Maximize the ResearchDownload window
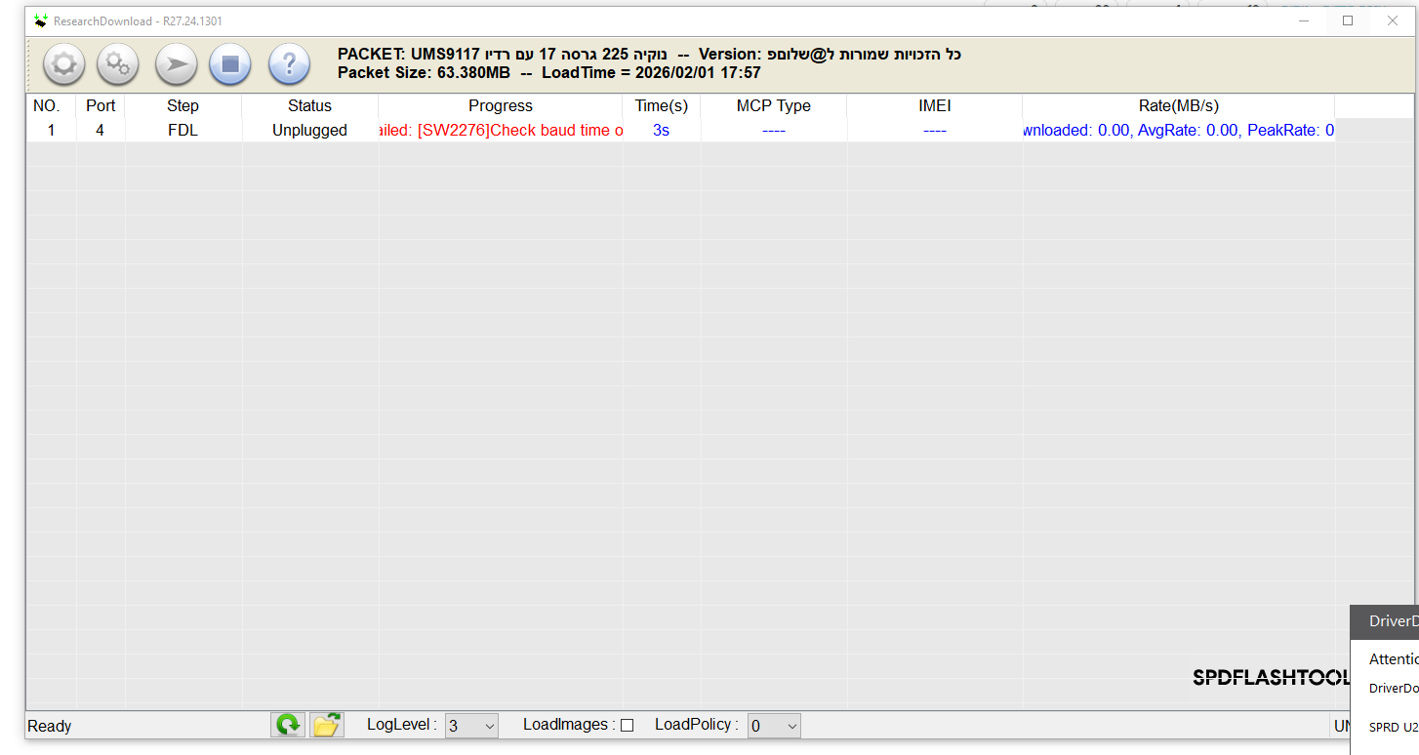This screenshot has height=755, width=1419. (1348, 20)
